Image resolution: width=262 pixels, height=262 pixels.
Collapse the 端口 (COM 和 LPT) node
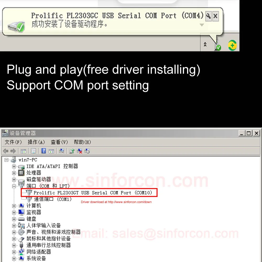click(14, 186)
